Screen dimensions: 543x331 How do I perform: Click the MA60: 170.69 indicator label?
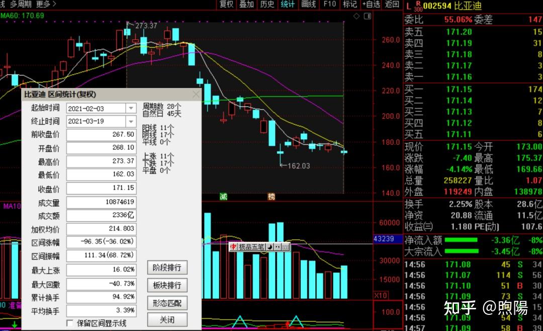pos(22,16)
